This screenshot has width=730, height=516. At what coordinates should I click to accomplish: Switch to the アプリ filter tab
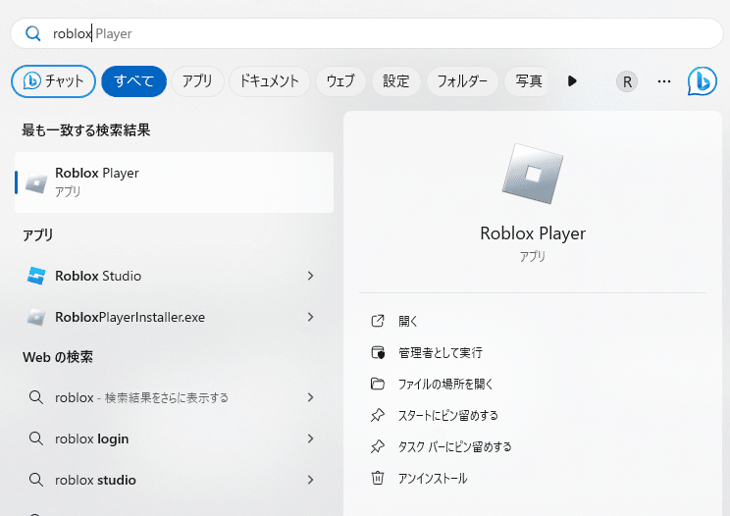coord(197,81)
